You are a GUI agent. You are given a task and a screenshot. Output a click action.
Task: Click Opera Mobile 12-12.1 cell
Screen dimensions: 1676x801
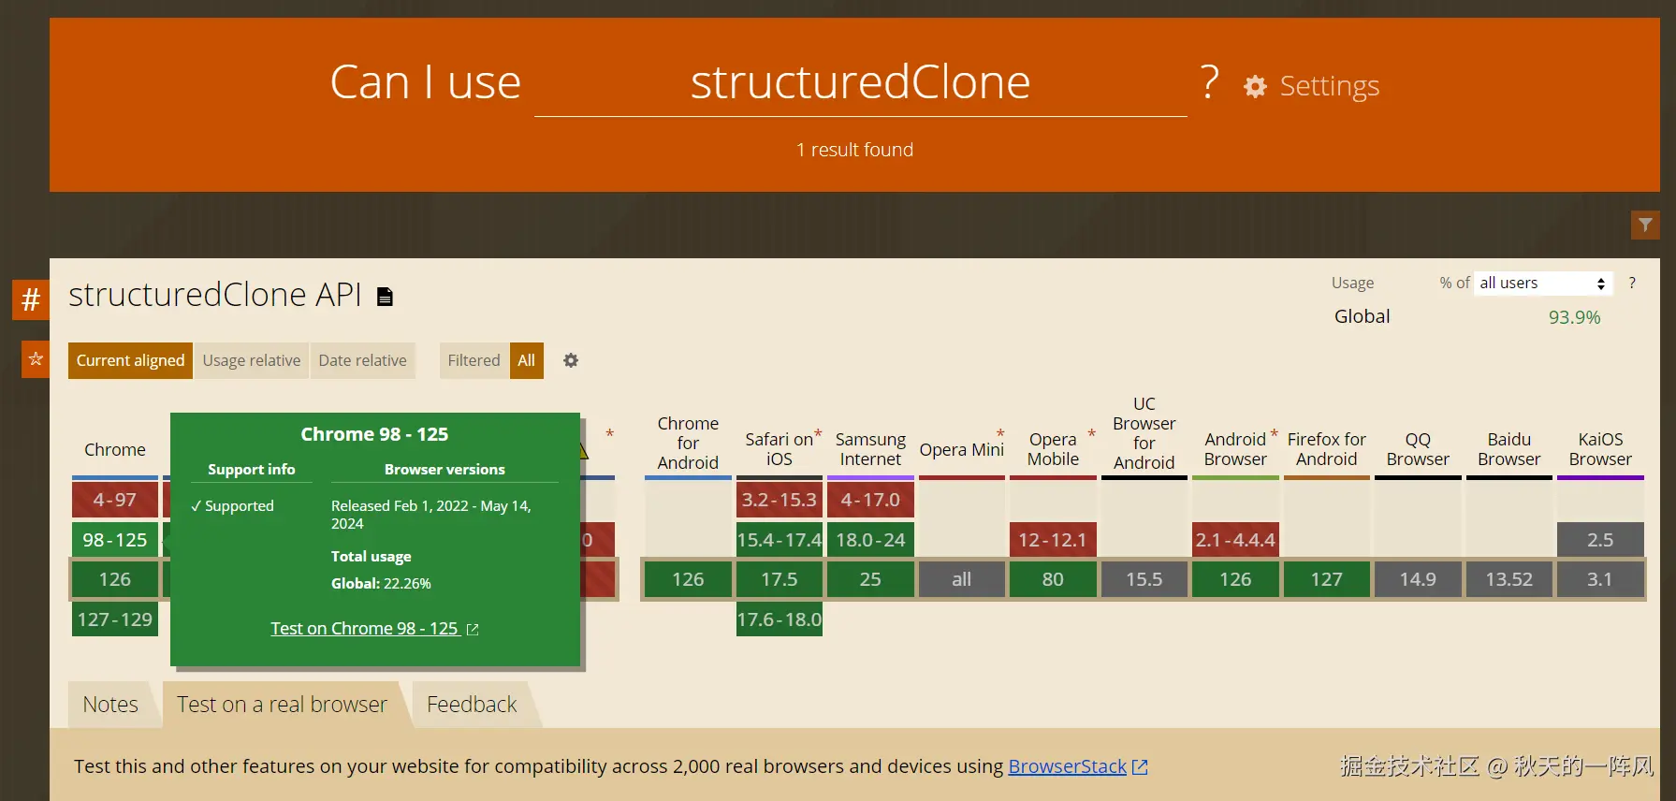tap(1053, 540)
